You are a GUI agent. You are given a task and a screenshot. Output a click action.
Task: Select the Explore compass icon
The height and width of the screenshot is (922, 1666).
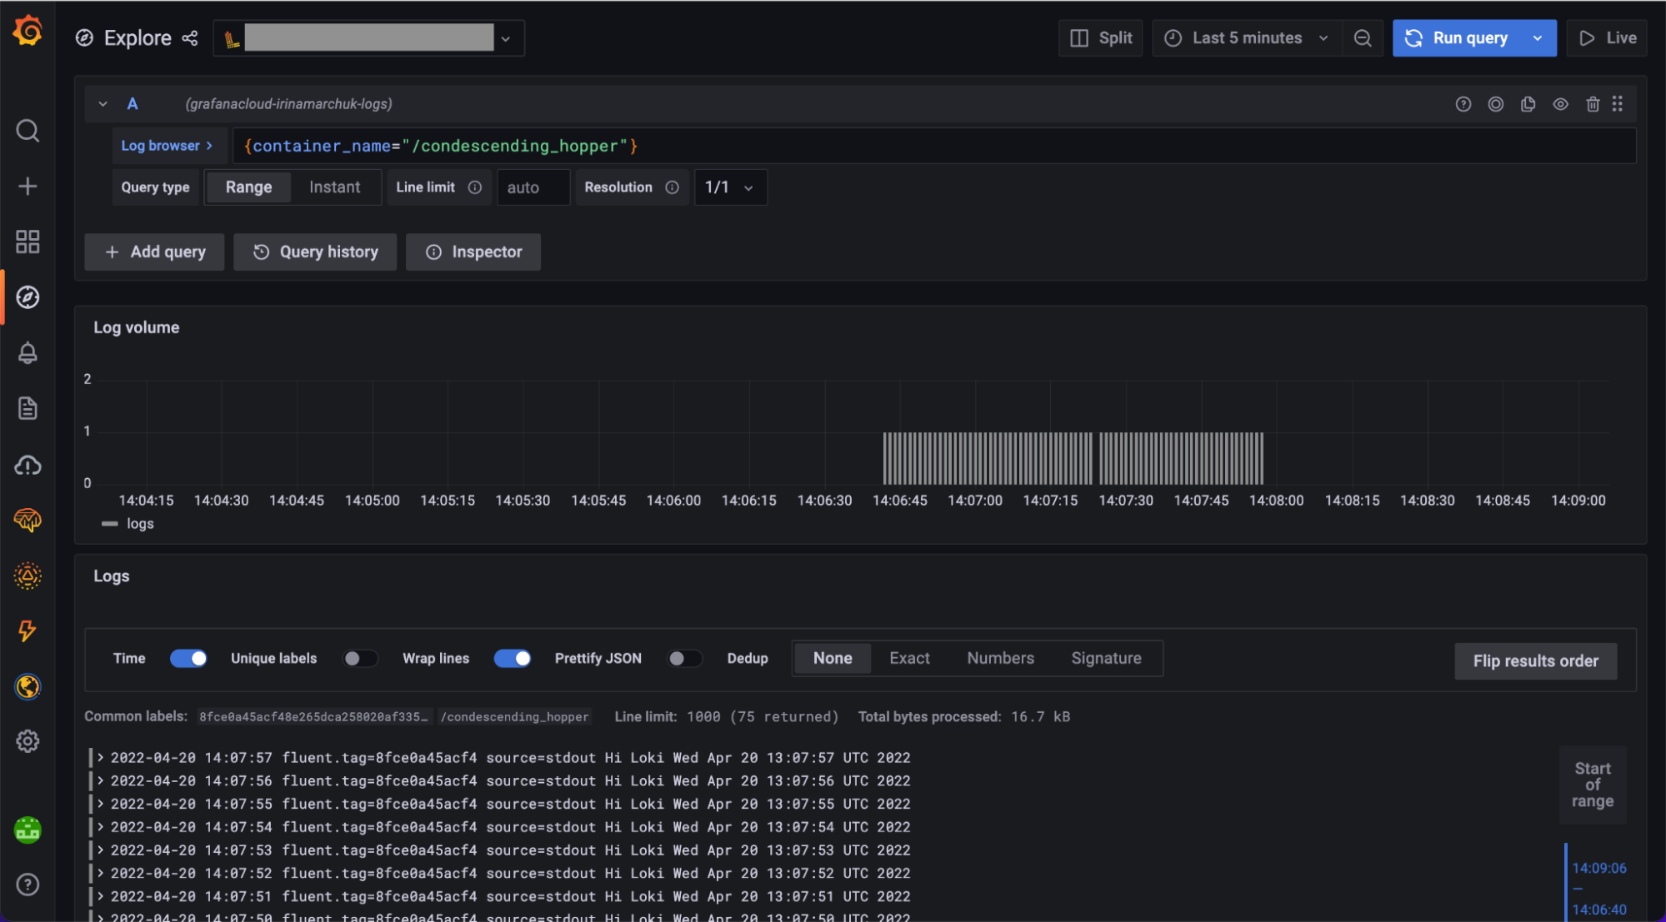pos(28,297)
